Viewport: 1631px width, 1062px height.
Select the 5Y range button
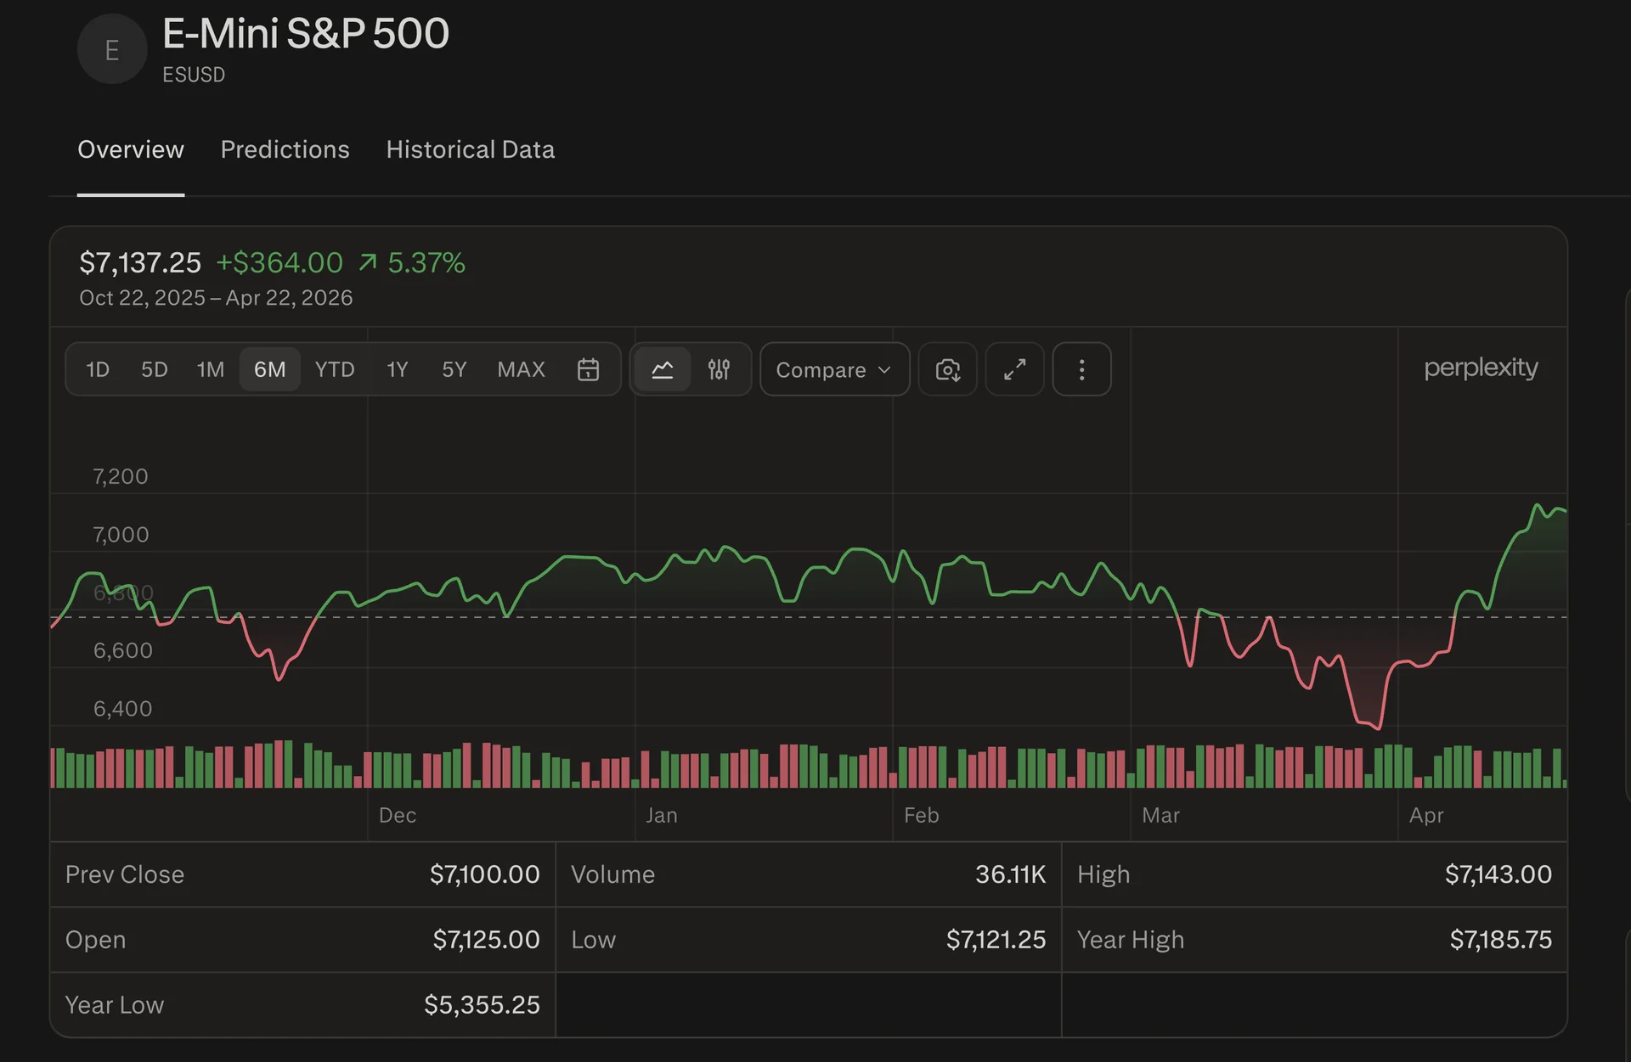[x=454, y=369]
